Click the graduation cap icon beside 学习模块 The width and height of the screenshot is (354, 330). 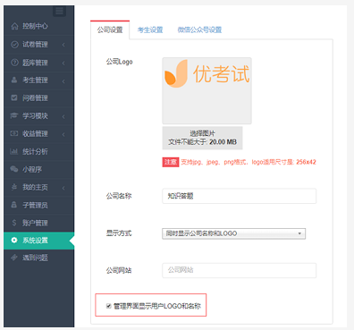[x=14, y=115]
